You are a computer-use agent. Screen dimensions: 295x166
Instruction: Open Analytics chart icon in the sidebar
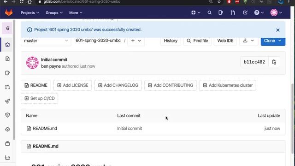pos(7,157)
